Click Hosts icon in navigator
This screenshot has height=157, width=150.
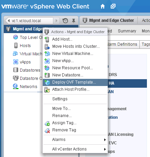pos(16,45)
